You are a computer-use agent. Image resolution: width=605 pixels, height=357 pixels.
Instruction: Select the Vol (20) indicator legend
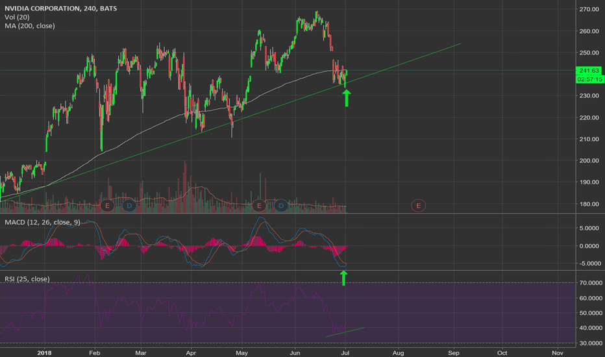click(x=17, y=17)
